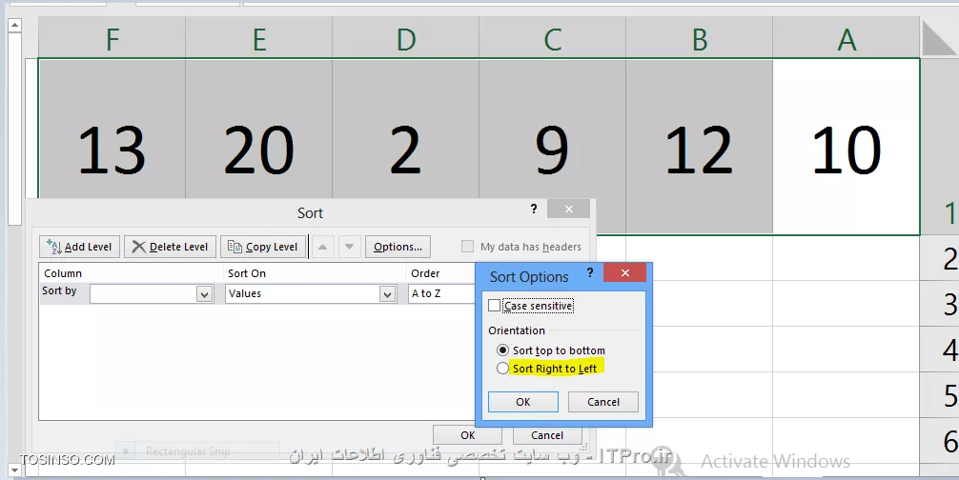Select the row 2 header
Viewport: 959px width, 480px height.
tap(941, 258)
